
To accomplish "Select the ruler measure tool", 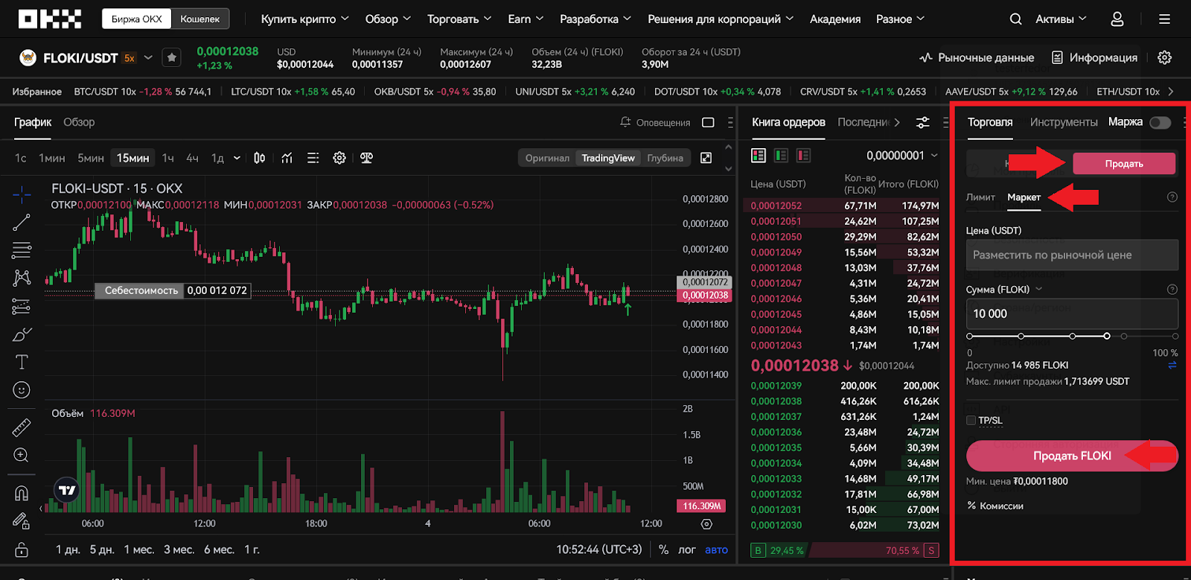I will coord(22,427).
